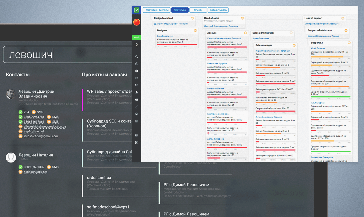Click the 0 counter in the sidebar
Screen dimensions: 364x217
pos(137,44)
